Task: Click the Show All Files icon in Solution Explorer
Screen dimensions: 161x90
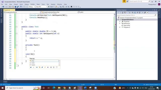Action: [x=140, y=12]
